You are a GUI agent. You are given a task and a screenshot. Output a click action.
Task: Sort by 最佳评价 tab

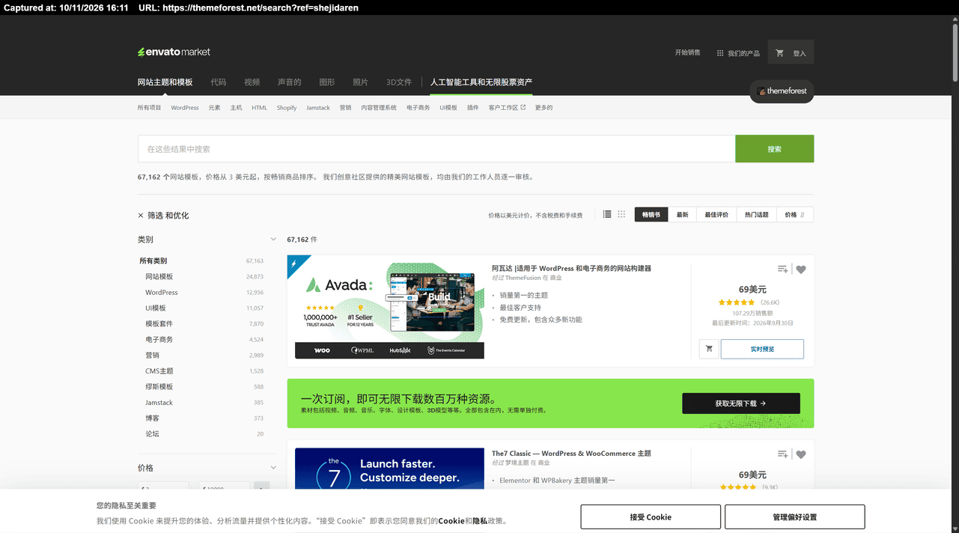click(716, 215)
